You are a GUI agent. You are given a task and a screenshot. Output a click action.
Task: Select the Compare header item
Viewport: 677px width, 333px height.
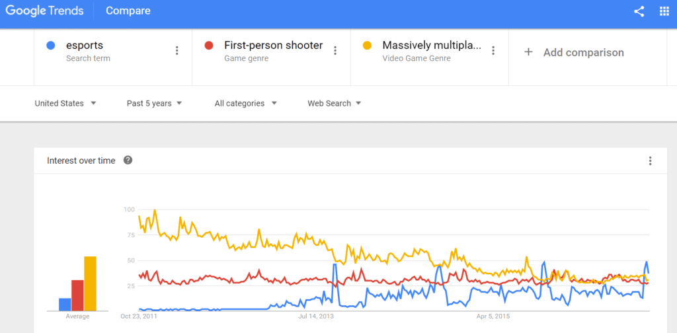[128, 11]
